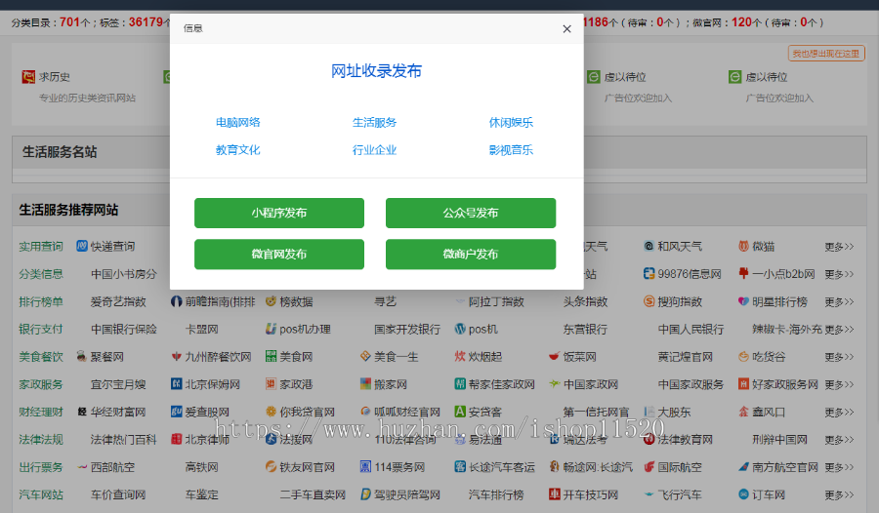Click the 求历史 site icon
Screen dimensions: 879x513
click(x=28, y=77)
